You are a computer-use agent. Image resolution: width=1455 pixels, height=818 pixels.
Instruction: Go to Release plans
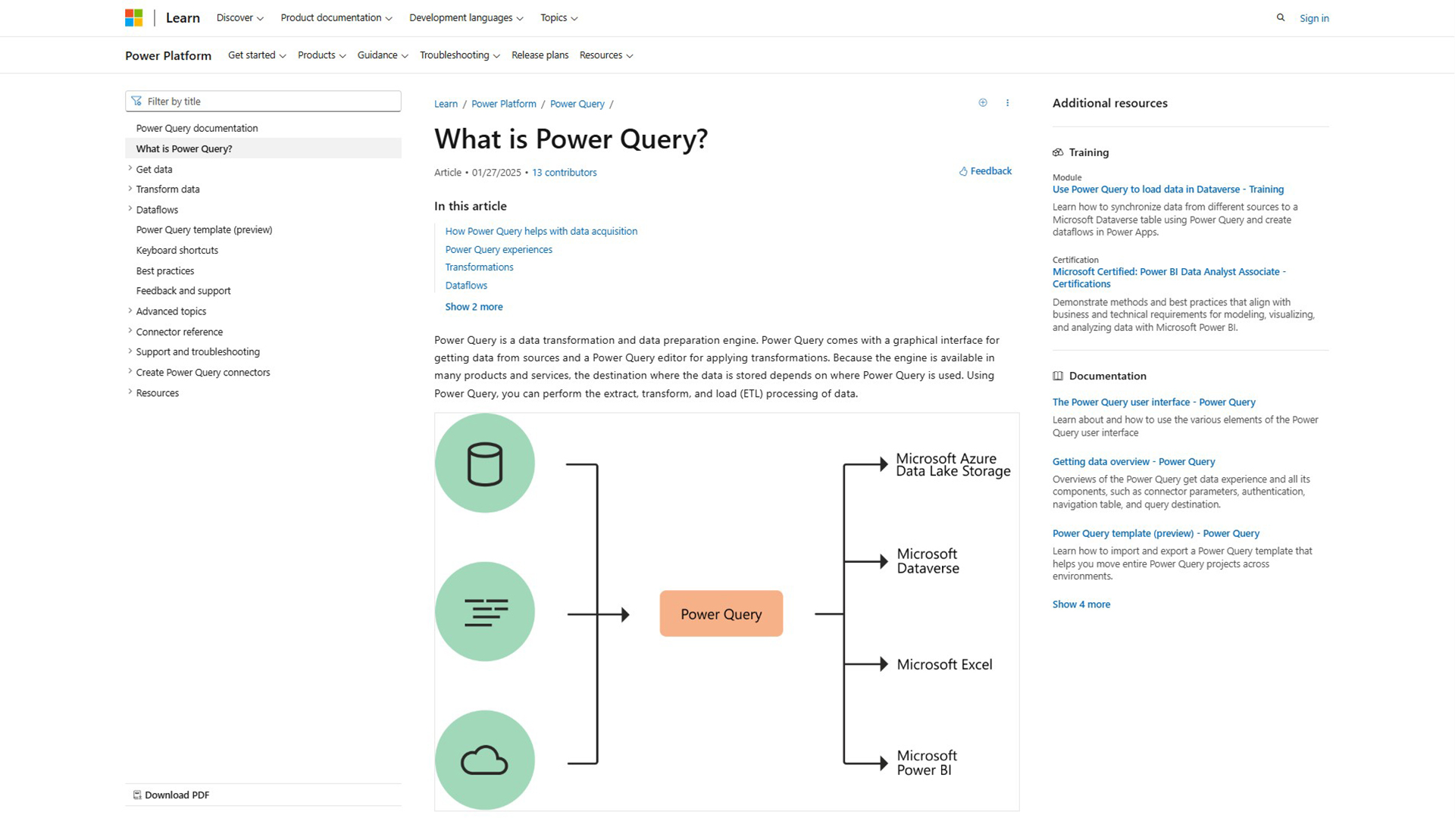coord(540,55)
